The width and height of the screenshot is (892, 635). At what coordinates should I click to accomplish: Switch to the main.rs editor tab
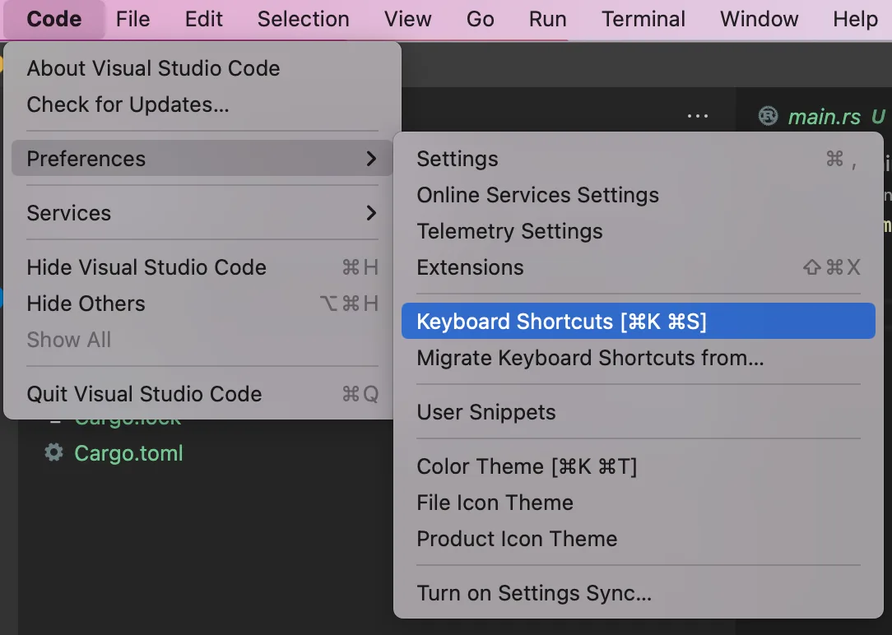[823, 117]
